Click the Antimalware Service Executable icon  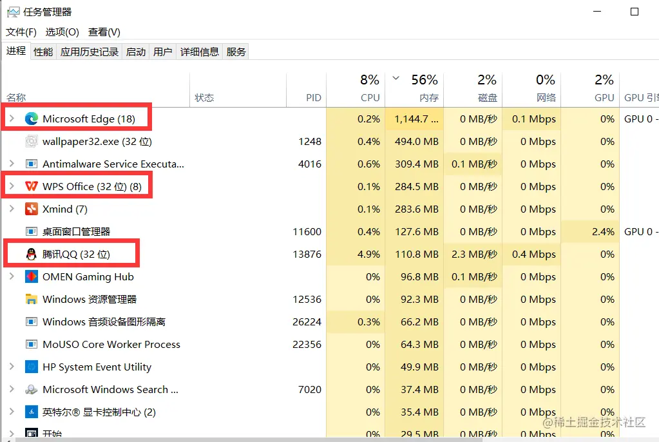coord(32,164)
